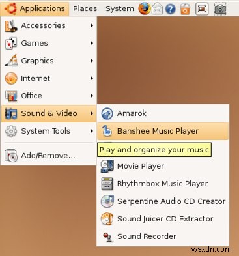Launch Serpentine Audio CD Creator
This screenshot has height=256, width=239.
(163, 201)
